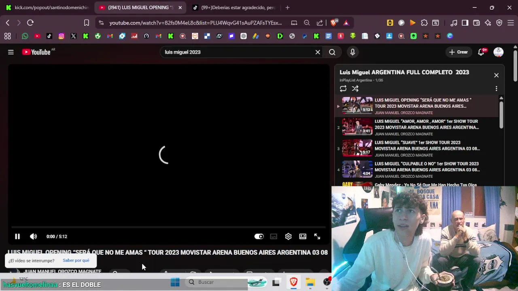Viewport: 518px width, 291px height.
Task: Click the Brave icon in taskbar
Action: [x=294, y=282]
